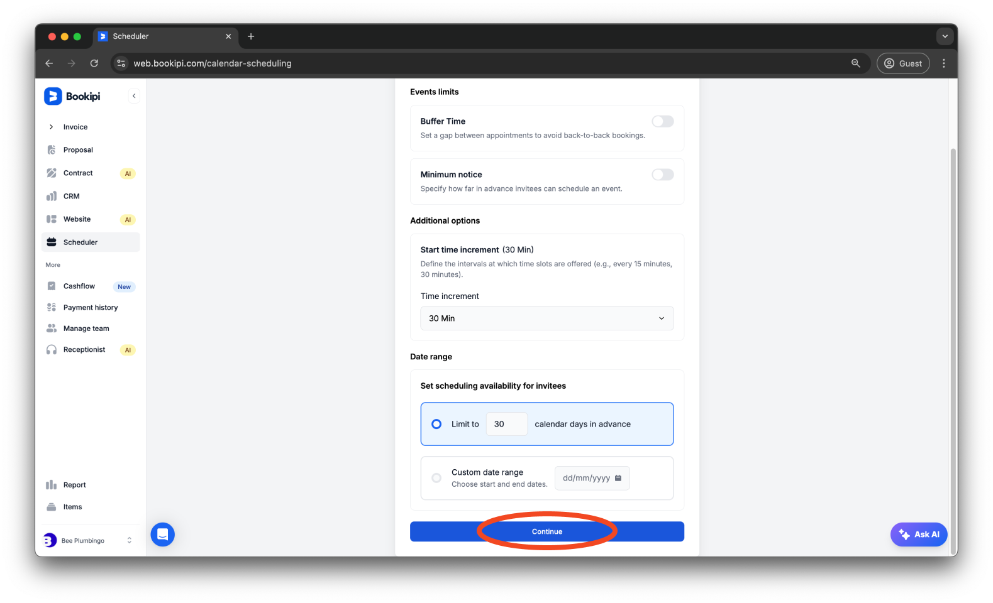Click the browser back arrow

tap(49, 63)
